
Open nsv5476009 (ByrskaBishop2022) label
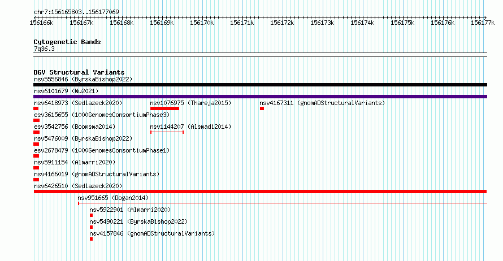(x=83, y=138)
